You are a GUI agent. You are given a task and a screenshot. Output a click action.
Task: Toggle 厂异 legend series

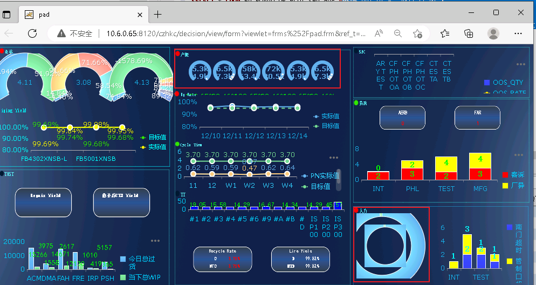point(513,186)
